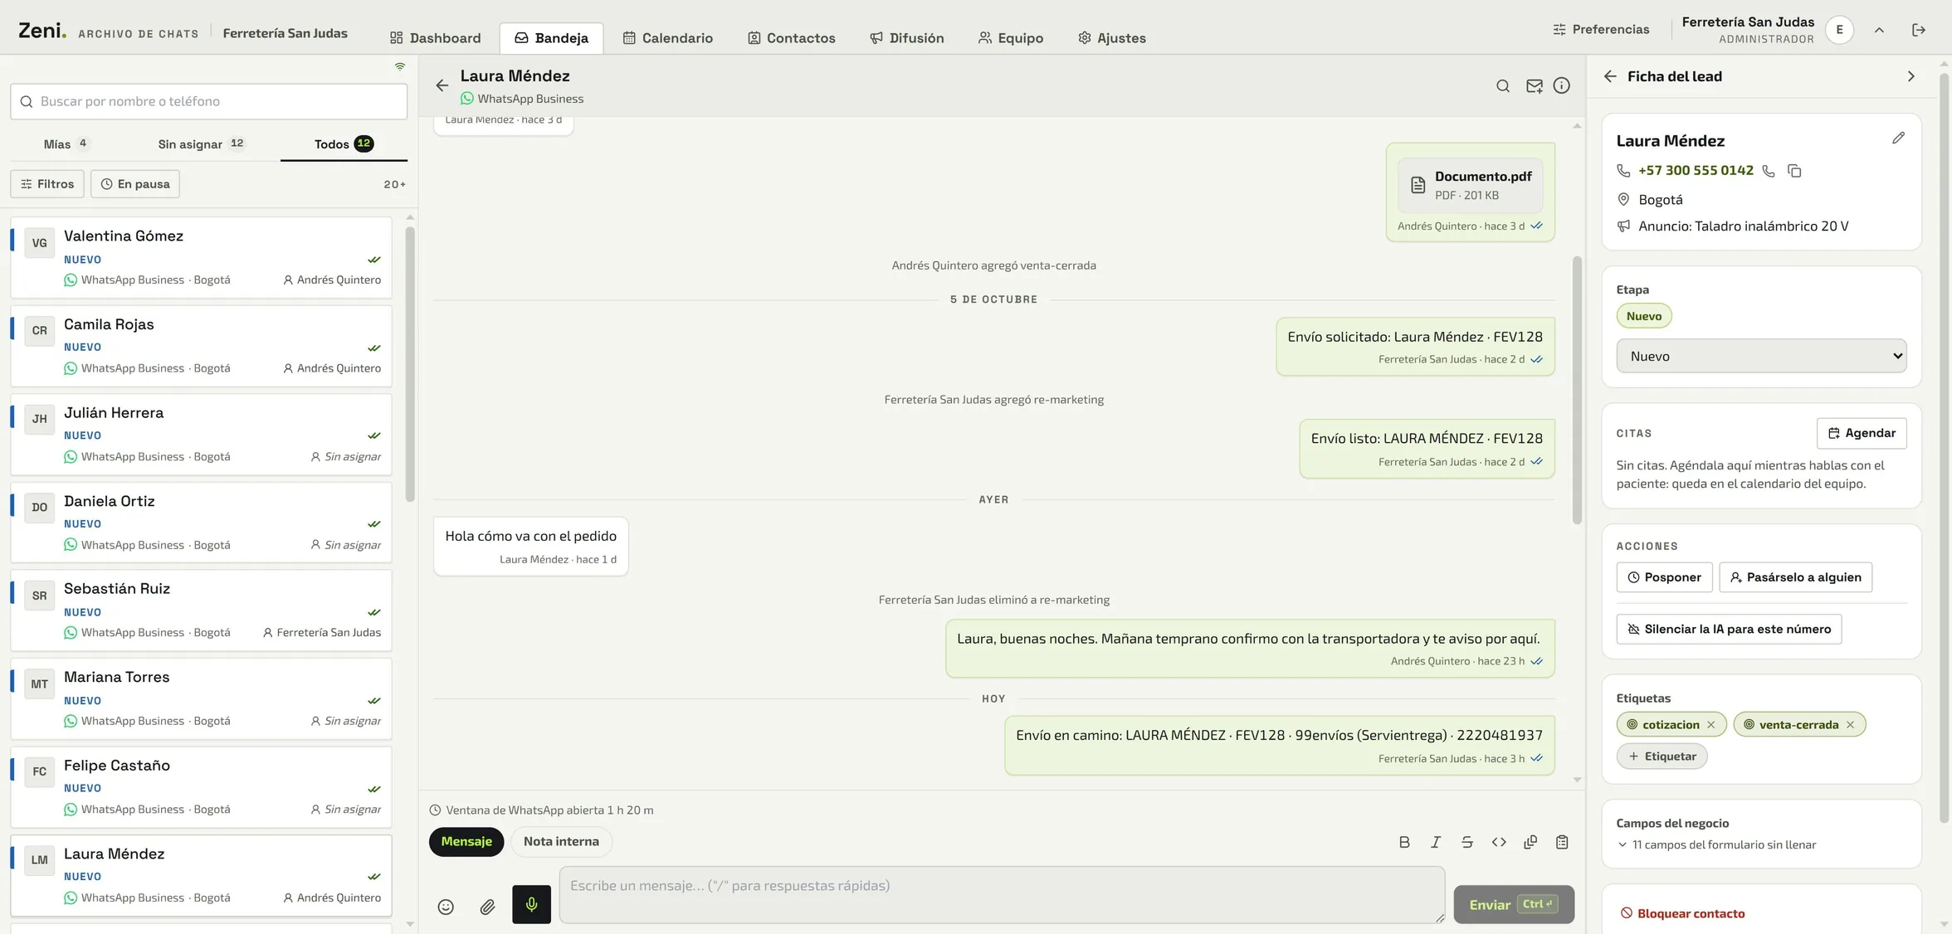Open the Etapa Nuevo dropdown

1761,356
